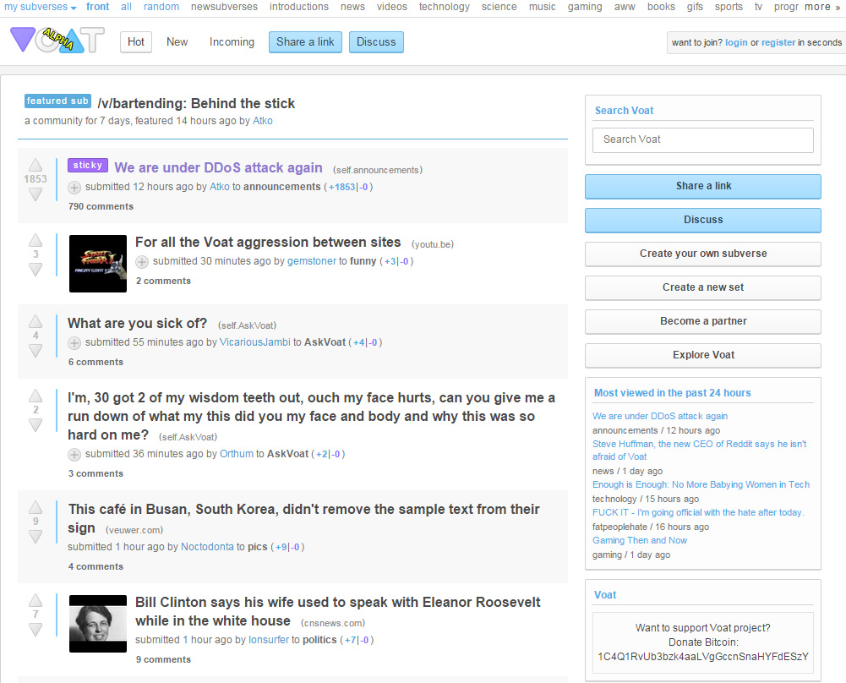846x683 pixels.
Task: Upvote the wisdom teeth AskVoat post
Action: 35,396
